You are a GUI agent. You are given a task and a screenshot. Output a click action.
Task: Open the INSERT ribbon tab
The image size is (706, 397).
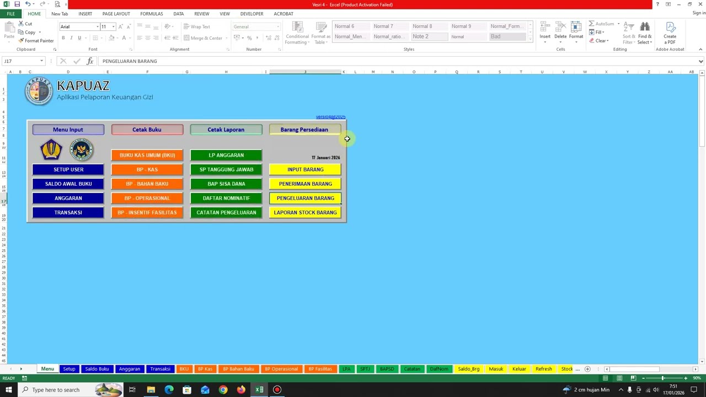pyautogui.click(x=85, y=14)
